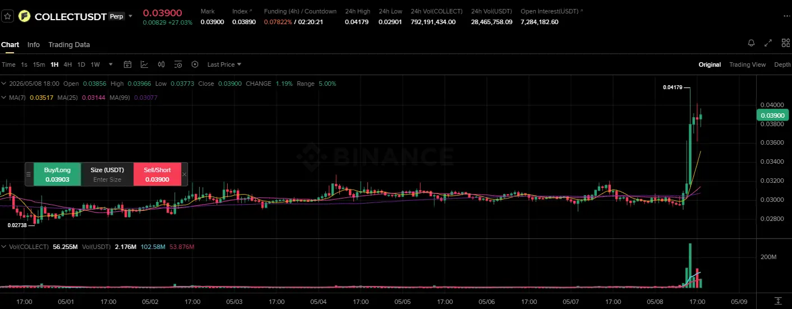This screenshot has width=792, height=309.
Task: Click the Vol(USDT) indicator label
Action: click(96, 247)
